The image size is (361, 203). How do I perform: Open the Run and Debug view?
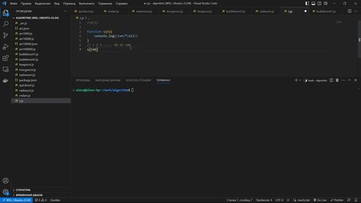(x=6, y=46)
